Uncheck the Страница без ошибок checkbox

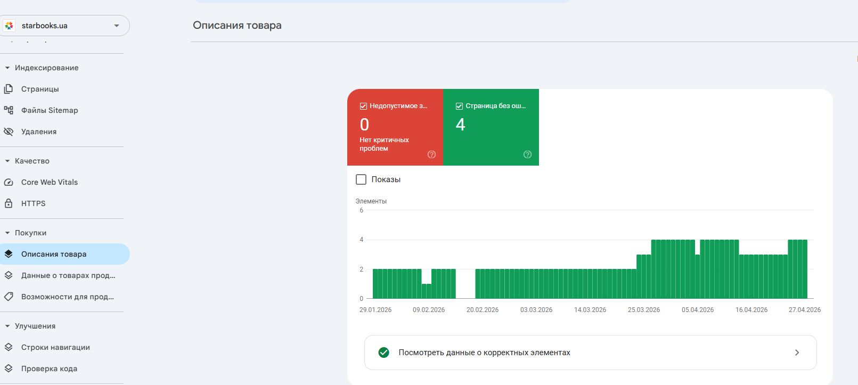pos(459,106)
